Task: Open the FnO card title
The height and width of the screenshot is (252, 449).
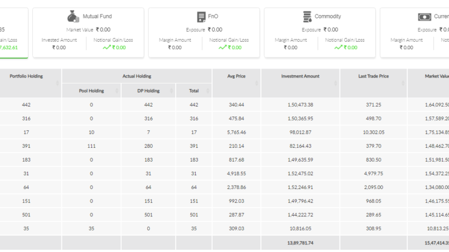Action: click(213, 16)
